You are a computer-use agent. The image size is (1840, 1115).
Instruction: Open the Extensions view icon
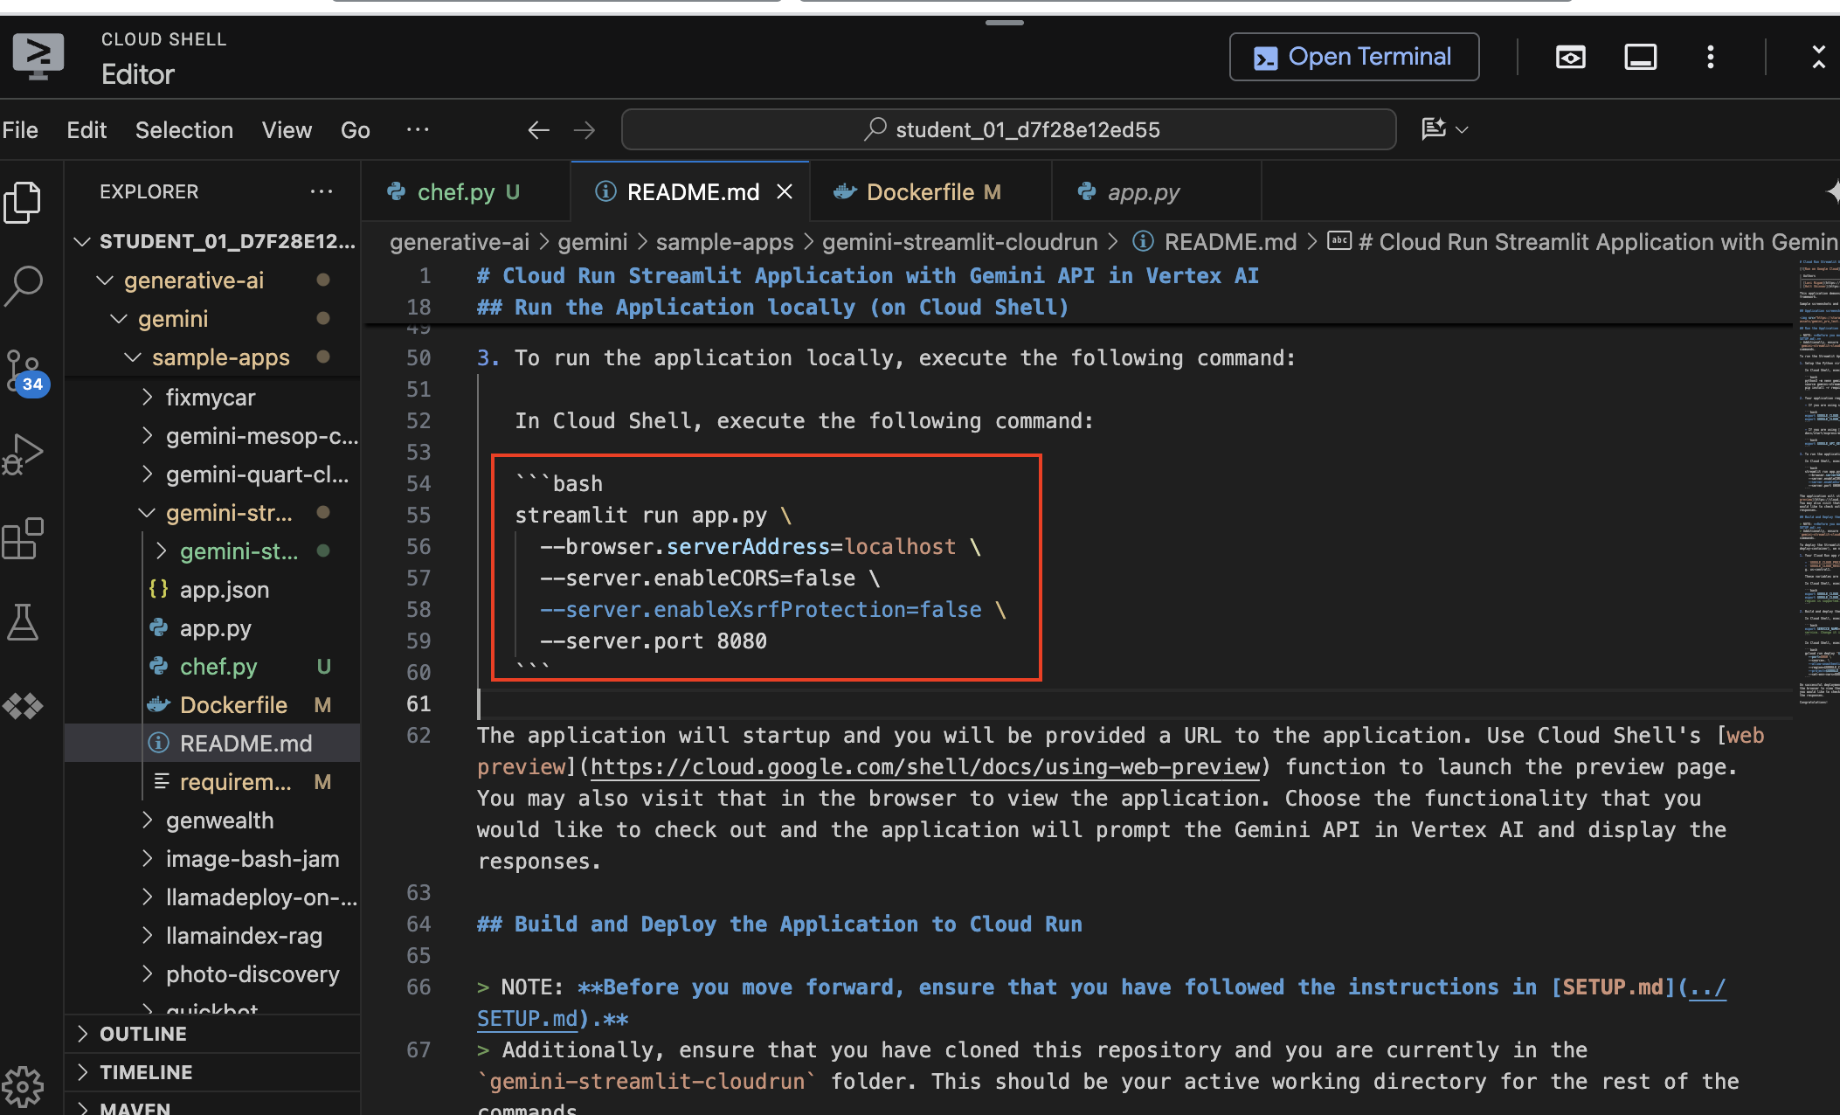point(24,538)
